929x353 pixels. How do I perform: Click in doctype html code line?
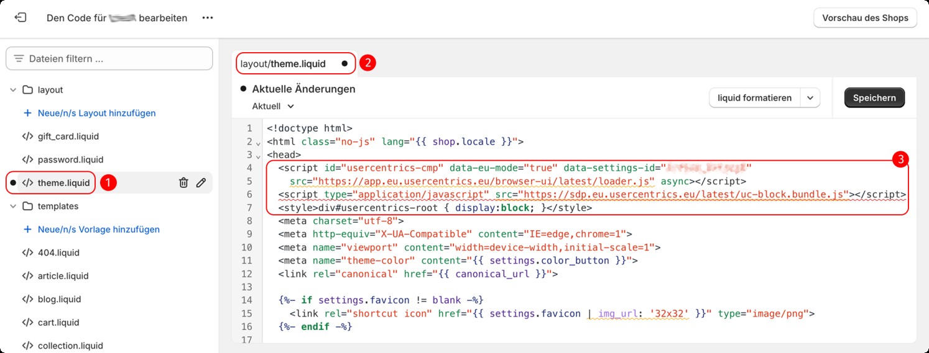[310, 128]
